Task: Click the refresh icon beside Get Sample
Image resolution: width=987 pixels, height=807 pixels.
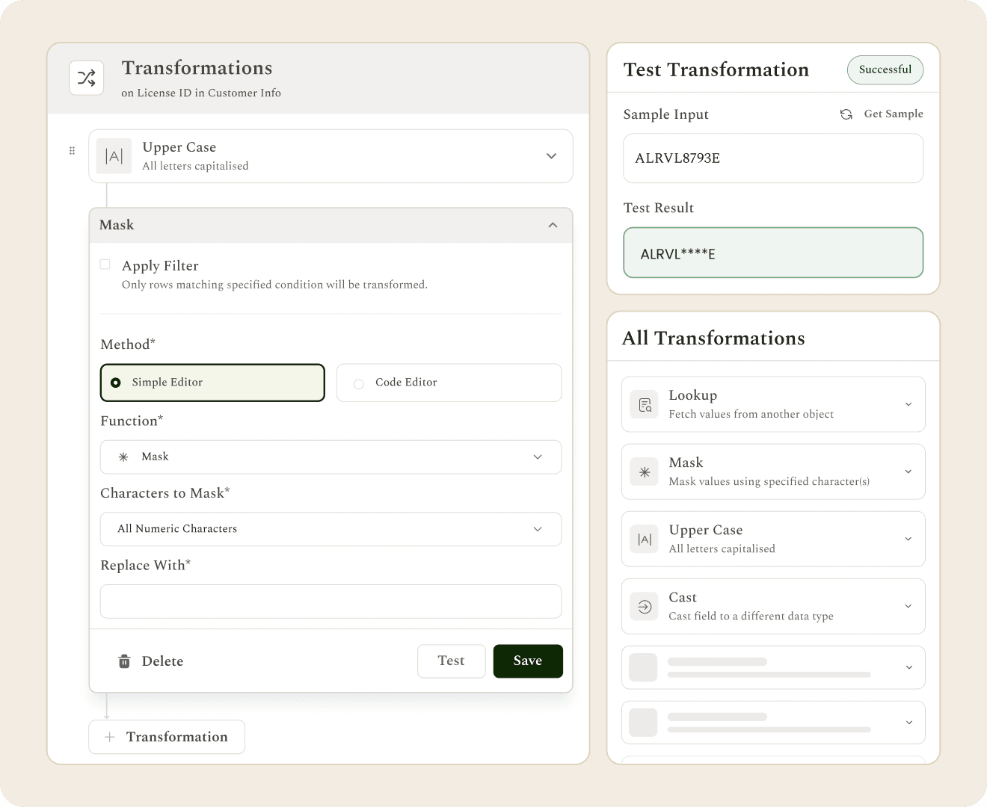Action: [846, 114]
